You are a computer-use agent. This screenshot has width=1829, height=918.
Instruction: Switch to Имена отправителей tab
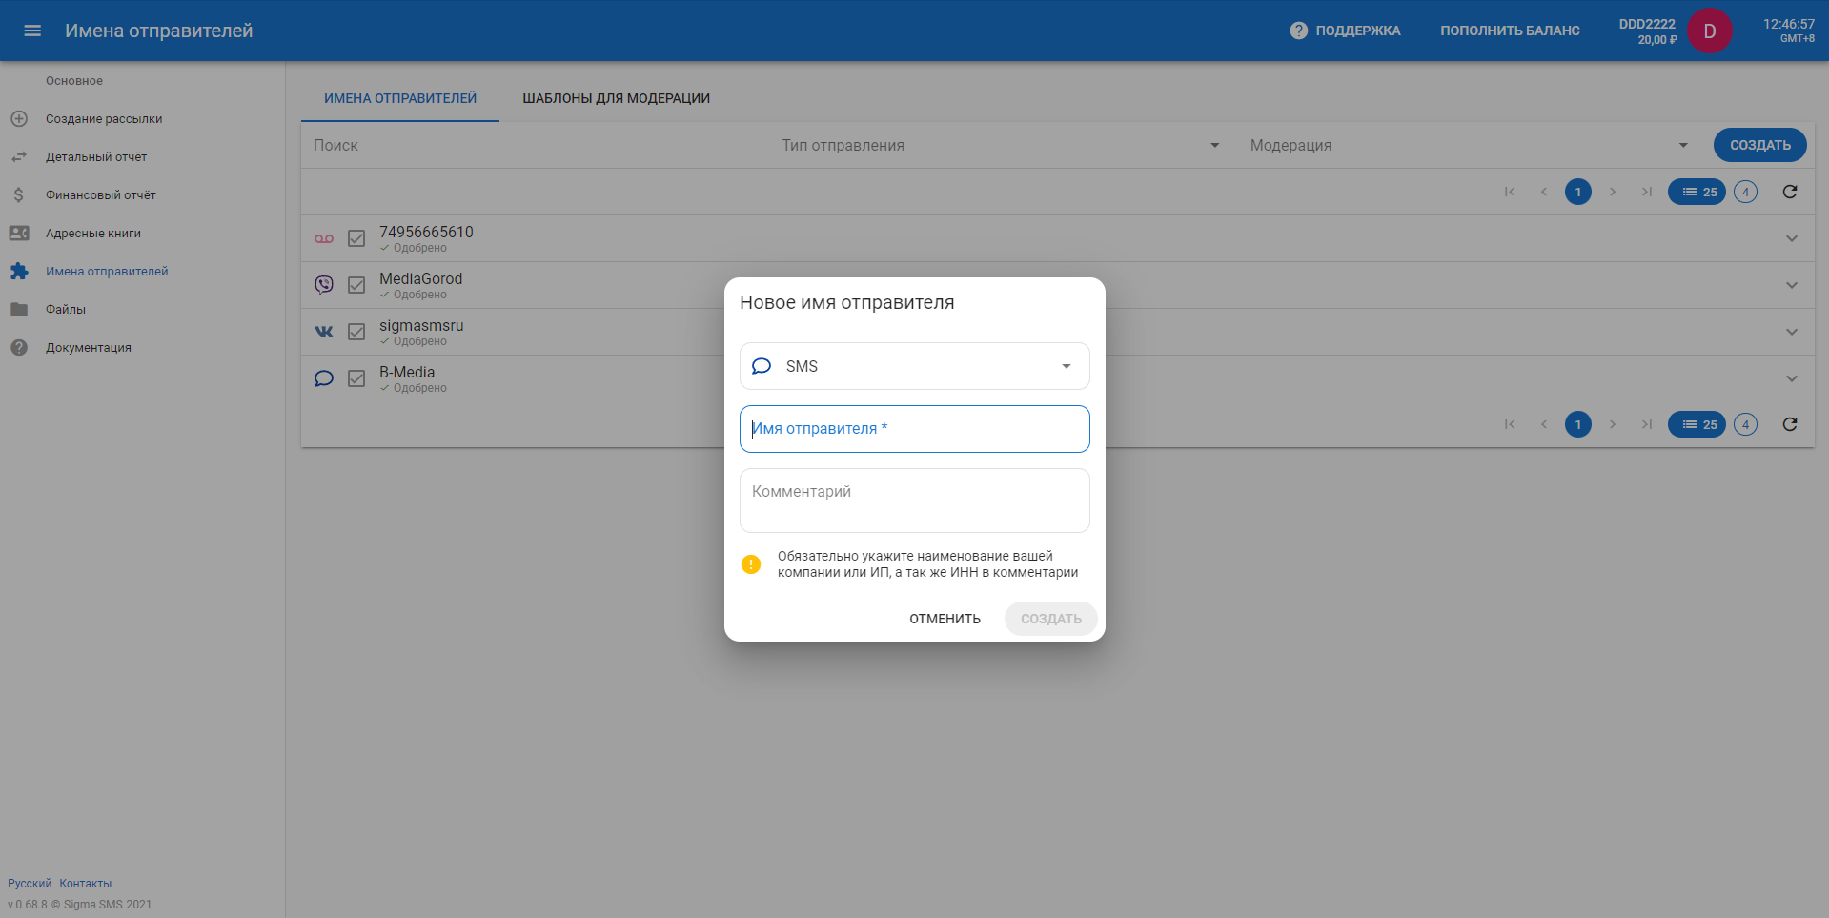(x=400, y=98)
